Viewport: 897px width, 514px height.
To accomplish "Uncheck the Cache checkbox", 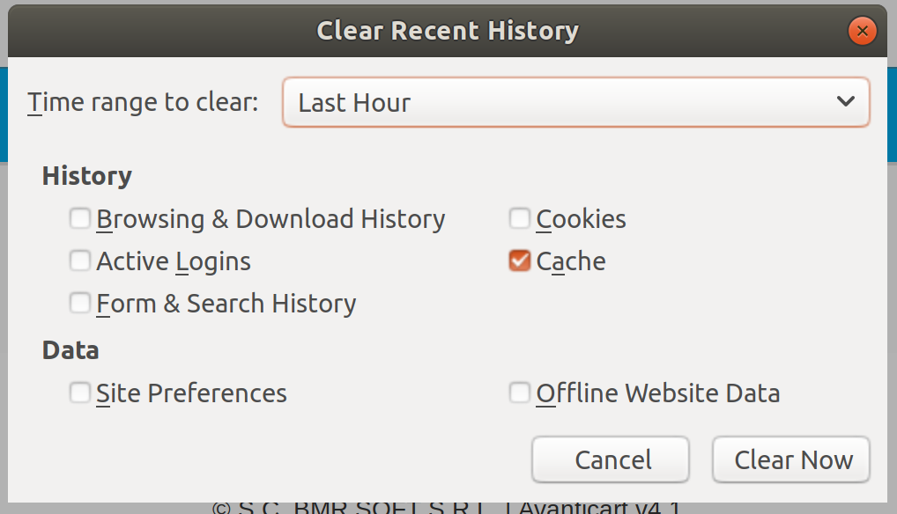I will tap(520, 261).
